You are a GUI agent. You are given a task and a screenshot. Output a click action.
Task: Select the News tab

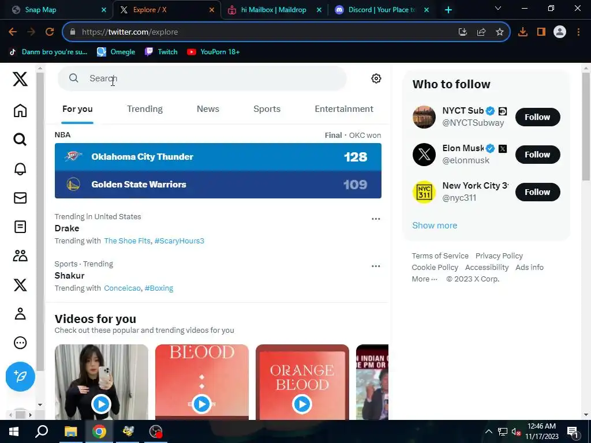[x=208, y=109]
